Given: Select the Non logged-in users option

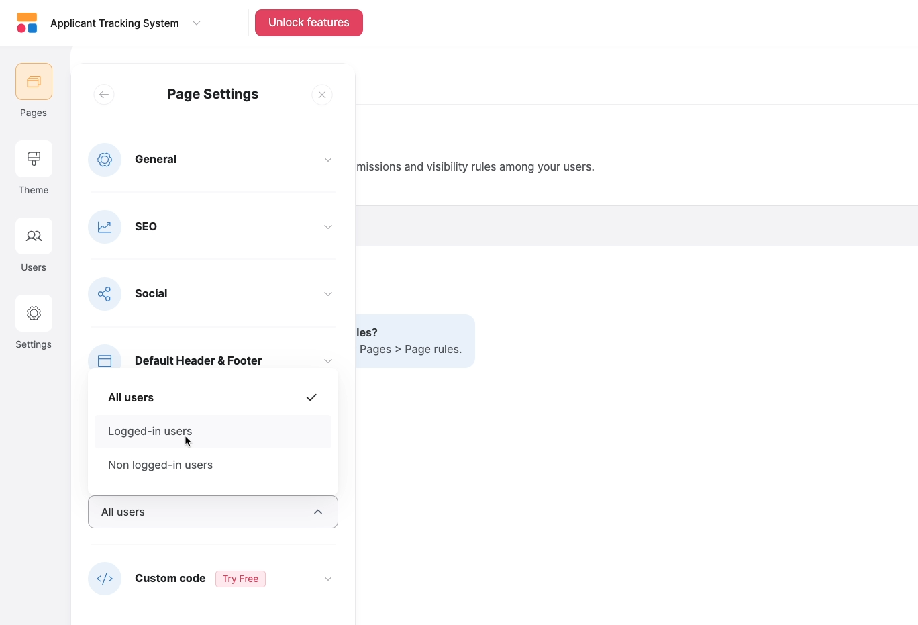Looking at the screenshot, I should (x=213, y=465).
